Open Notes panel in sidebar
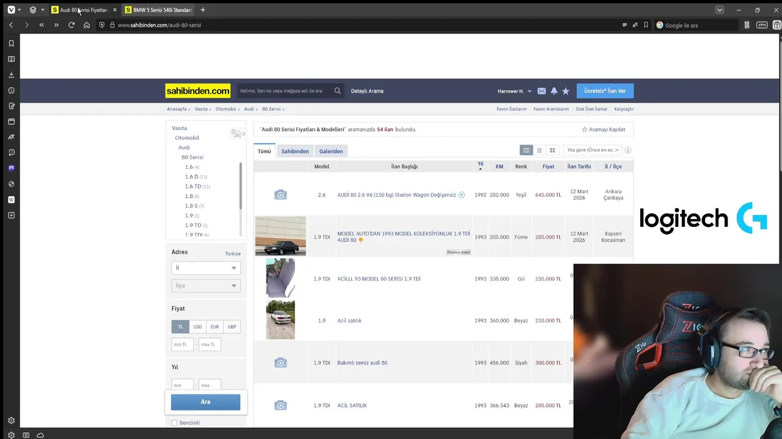The image size is (782, 439). [x=11, y=106]
